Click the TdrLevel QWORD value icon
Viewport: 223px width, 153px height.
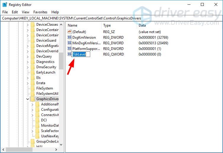pos(70,54)
